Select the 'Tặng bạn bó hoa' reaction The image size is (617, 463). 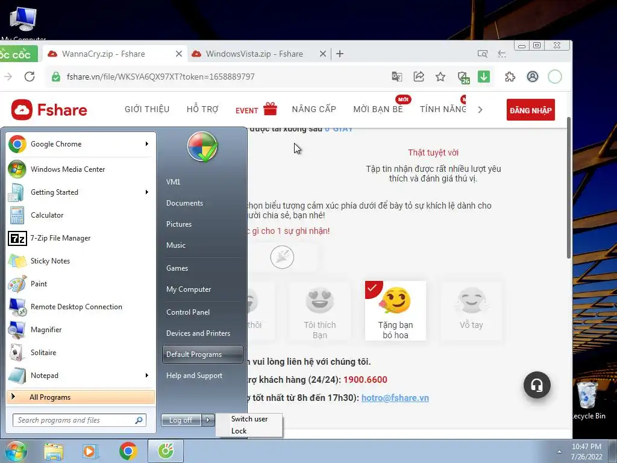395,310
